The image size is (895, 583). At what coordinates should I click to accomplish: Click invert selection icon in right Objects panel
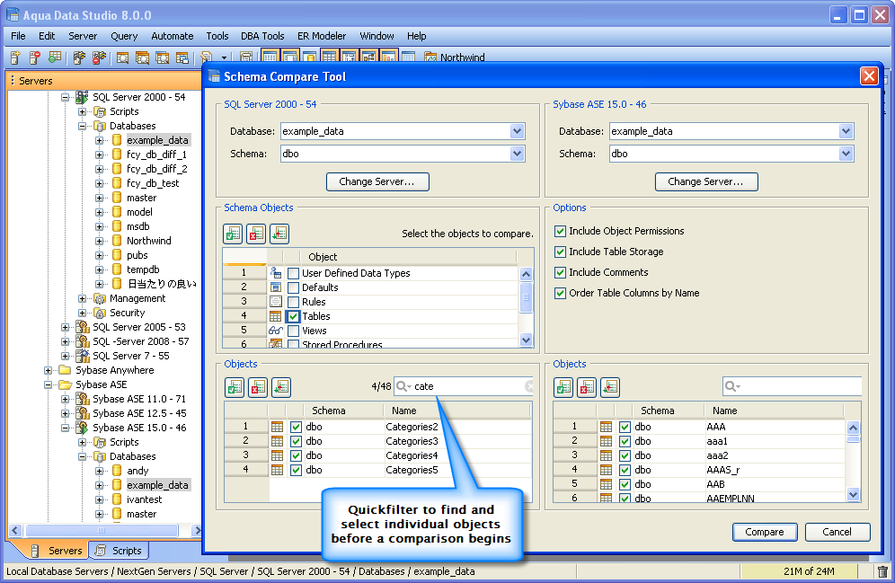[610, 387]
